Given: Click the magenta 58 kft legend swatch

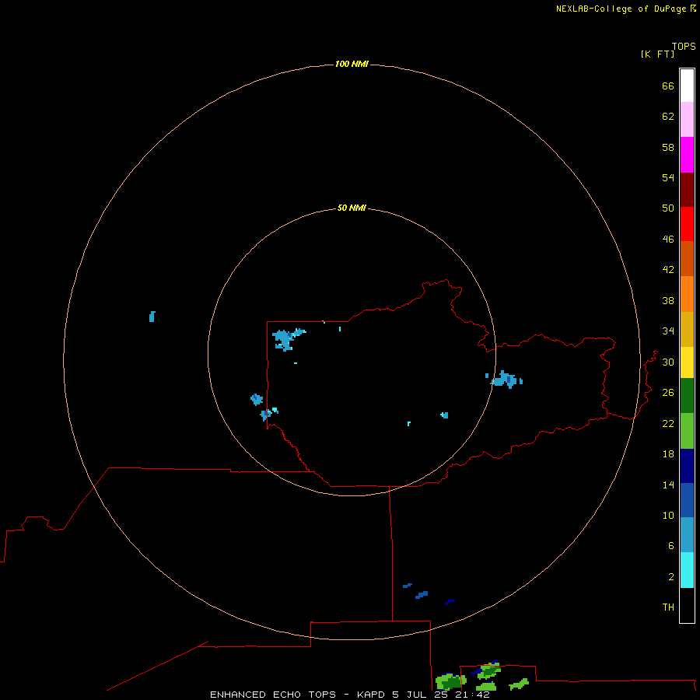Looking at the screenshot, I should (x=687, y=155).
